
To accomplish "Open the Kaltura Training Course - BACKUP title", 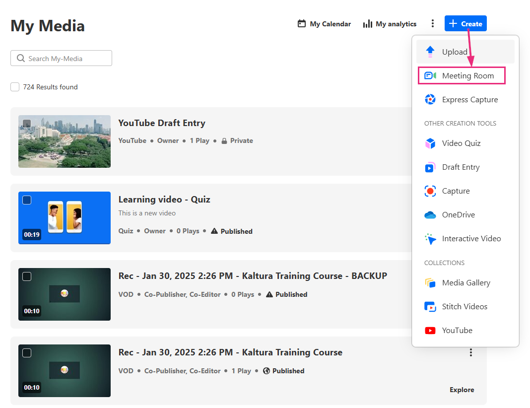I will click(x=253, y=276).
